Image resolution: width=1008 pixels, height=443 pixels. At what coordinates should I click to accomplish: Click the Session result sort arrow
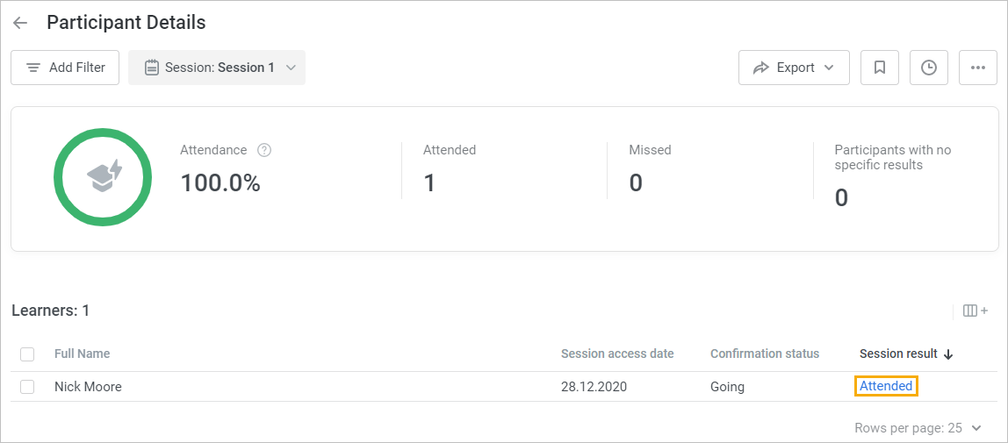(x=948, y=354)
